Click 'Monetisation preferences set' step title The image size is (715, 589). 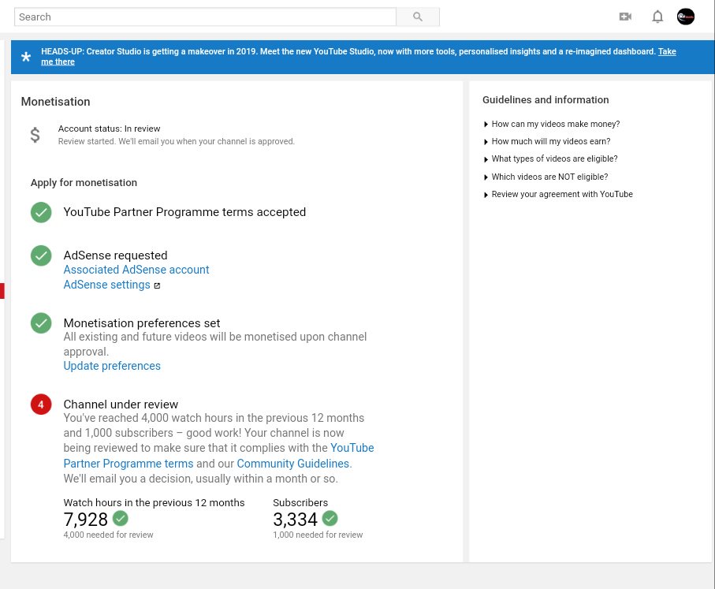pyautogui.click(x=142, y=323)
